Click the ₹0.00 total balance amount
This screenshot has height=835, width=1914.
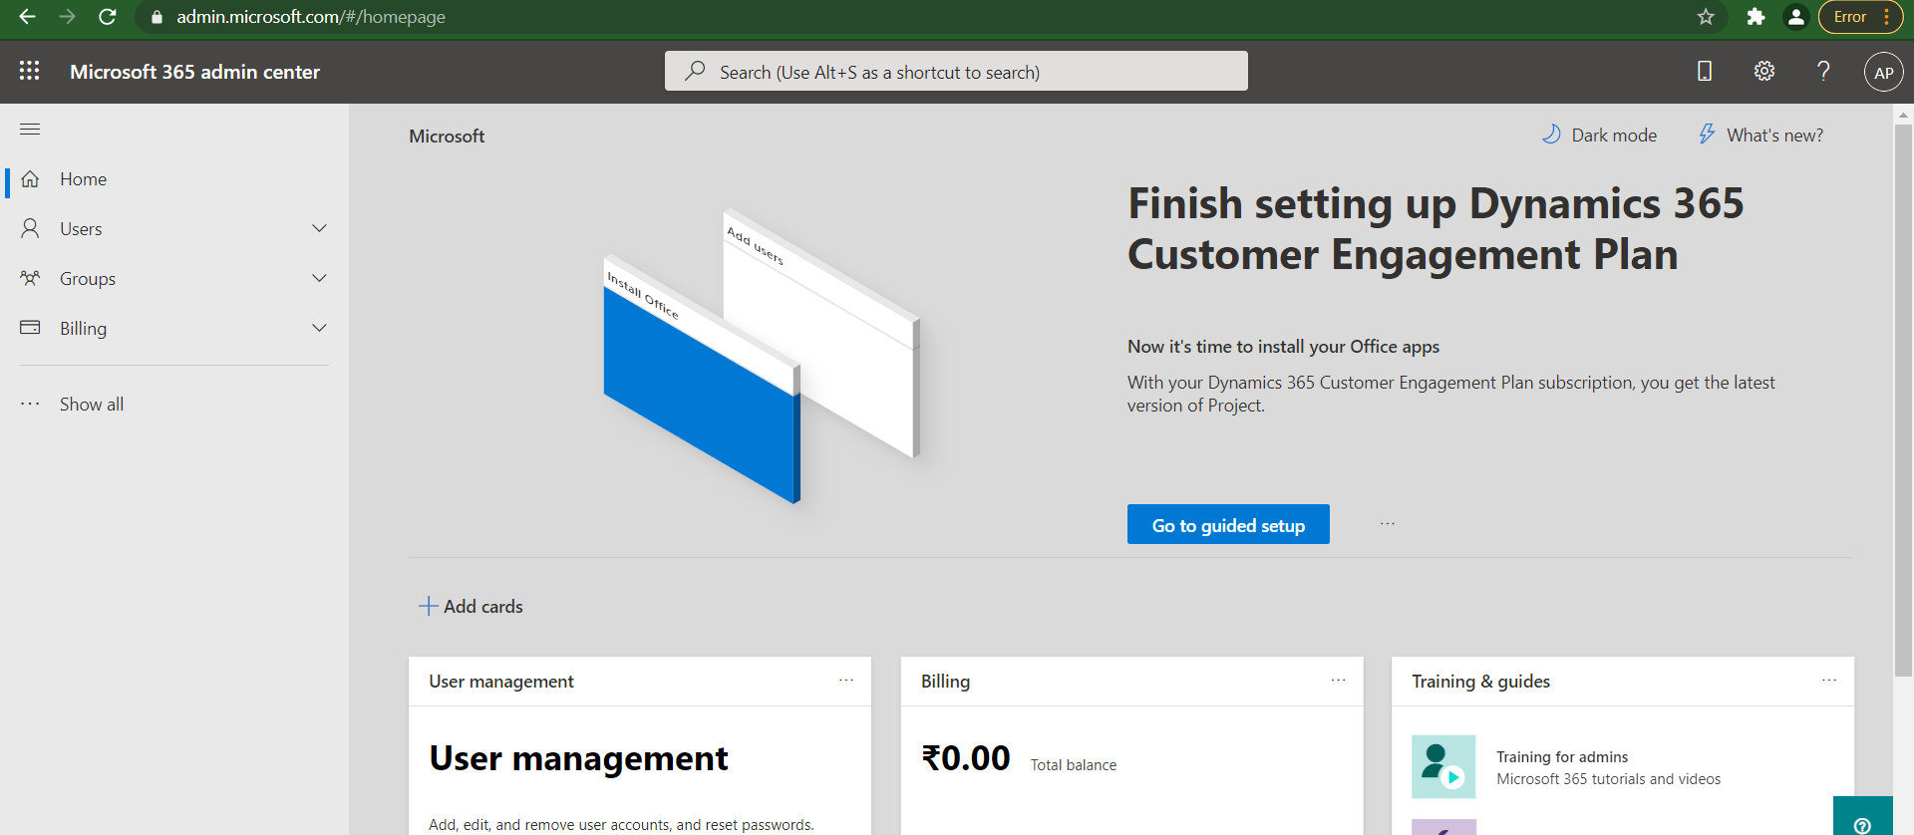966,758
